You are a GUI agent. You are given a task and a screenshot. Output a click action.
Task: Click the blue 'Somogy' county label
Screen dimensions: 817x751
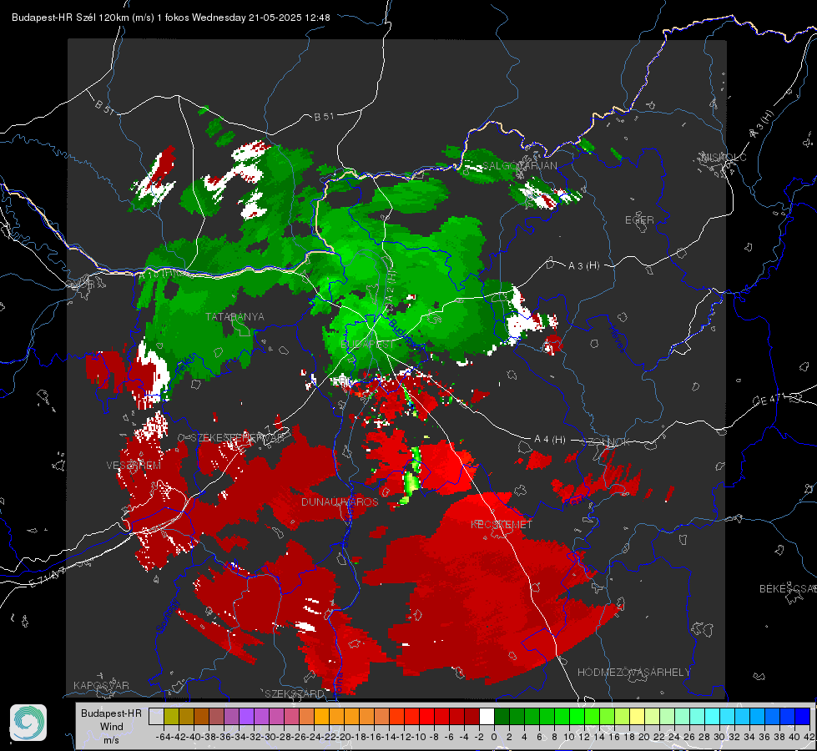click(167, 616)
